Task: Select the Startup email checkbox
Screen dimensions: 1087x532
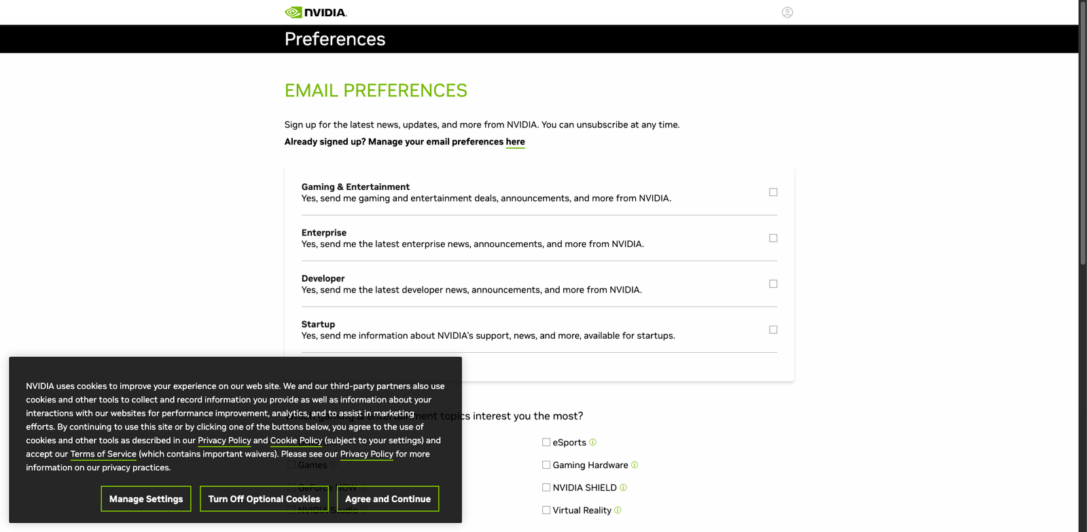Action: click(773, 330)
